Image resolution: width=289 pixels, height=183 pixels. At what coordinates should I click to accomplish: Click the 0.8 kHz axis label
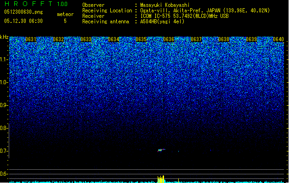(4, 128)
